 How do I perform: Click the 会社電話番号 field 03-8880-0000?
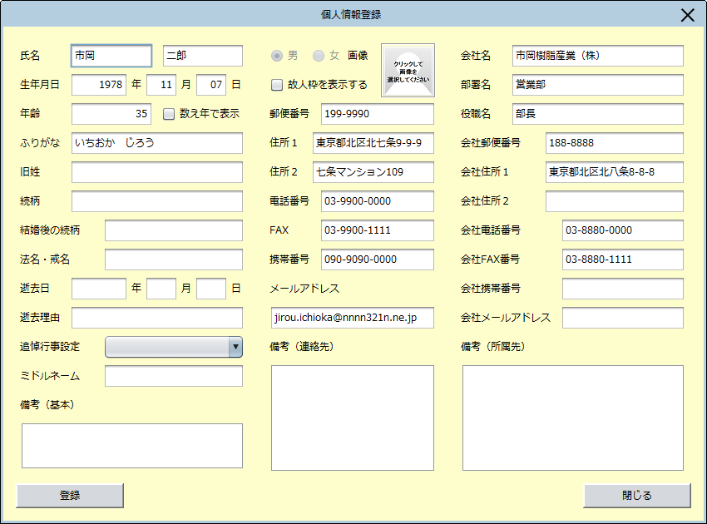click(623, 230)
